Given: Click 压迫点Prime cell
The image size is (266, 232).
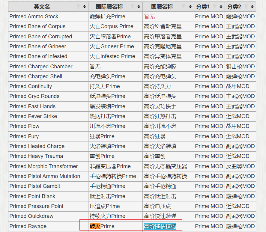Looking at the screenshot, I should pos(115,206).
